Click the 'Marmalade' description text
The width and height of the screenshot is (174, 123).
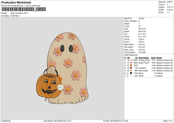(143, 70)
